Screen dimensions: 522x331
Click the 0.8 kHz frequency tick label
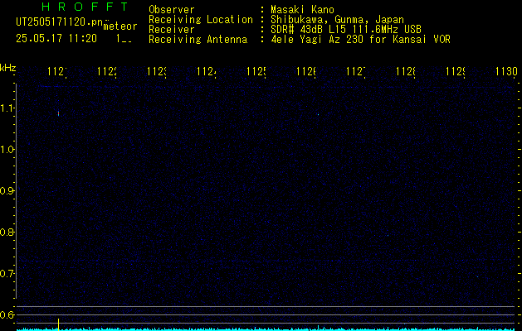[x=7, y=232]
